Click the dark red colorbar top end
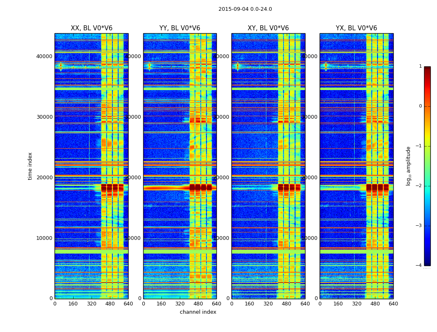The image size is (437, 332). 427,68
